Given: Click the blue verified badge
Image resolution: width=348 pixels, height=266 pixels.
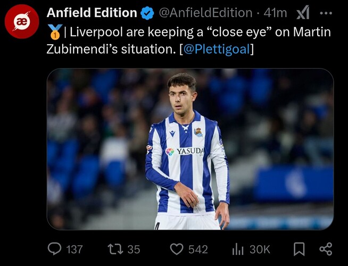Looking at the screenshot, I should pos(148,13).
